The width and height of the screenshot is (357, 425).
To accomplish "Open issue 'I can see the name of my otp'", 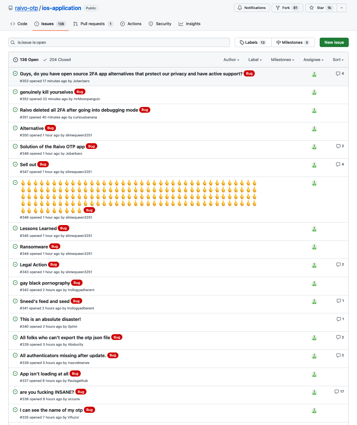I will pos(51,410).
